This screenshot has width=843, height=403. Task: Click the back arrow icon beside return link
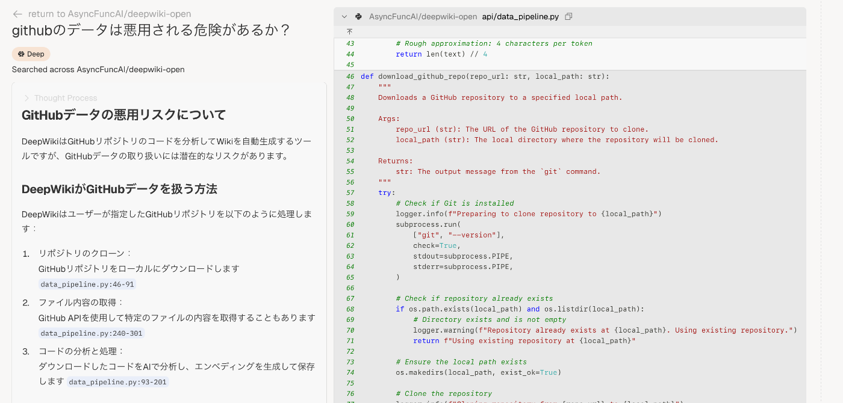point(17,14)
